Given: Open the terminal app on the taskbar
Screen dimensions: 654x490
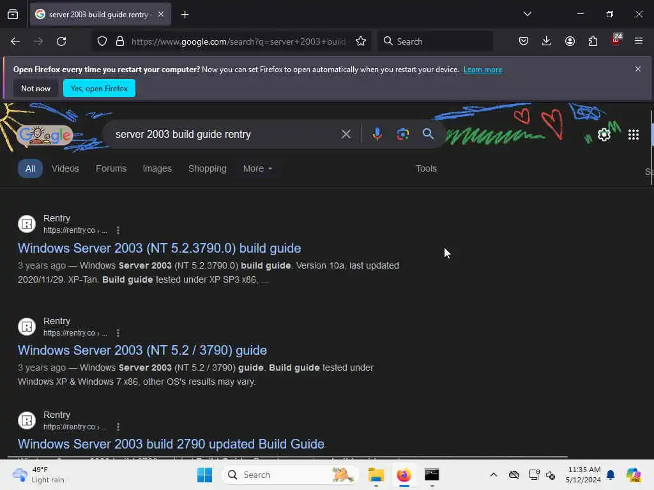Looking at the screenshot, I should click(432, 475).
